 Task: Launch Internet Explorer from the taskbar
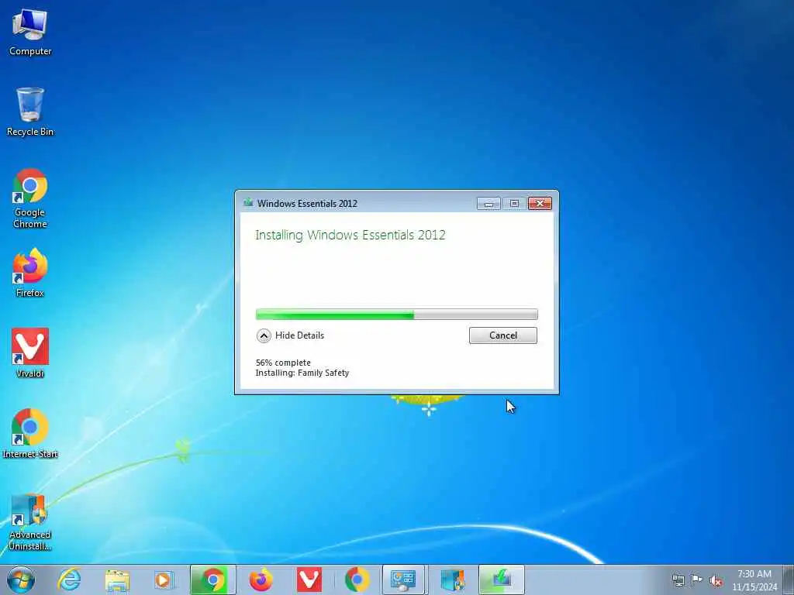(x=69, y=580)
